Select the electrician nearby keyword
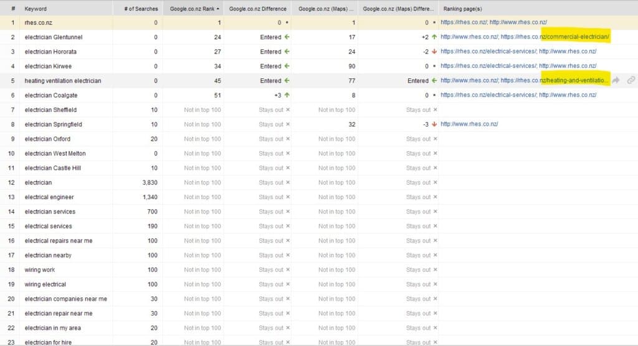Screen dimensions: 638x346 [x=47, y=255]
